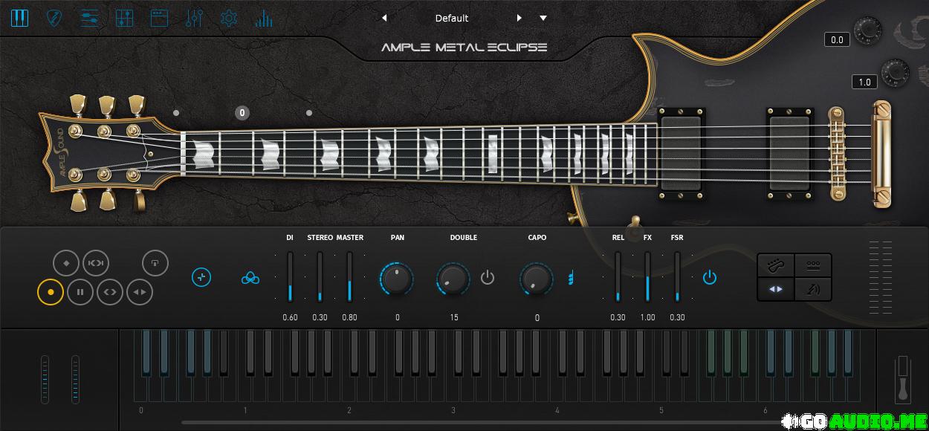The width and height of the screenshot is (929, 431).
Task: Open the window-shaped amp panel icon
Action: [159, 18]
